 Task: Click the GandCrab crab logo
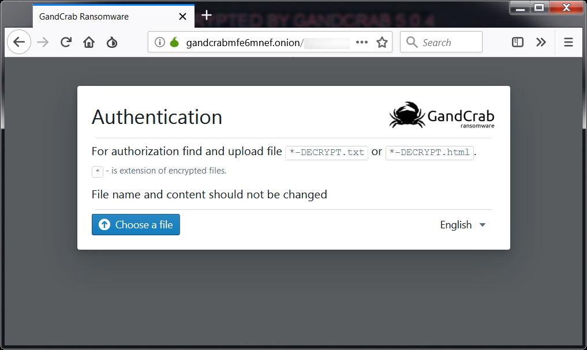click(x=442, y=115)
